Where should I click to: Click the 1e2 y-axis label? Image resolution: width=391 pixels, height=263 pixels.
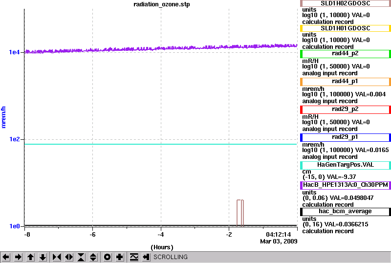[14, 139]
